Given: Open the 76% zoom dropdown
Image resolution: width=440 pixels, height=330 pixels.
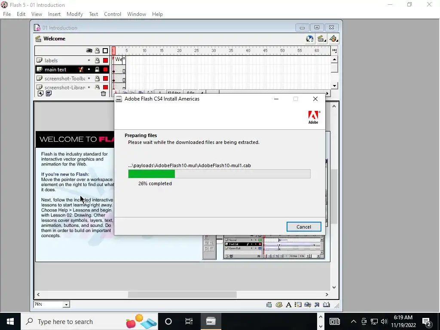Looking at the screenshot, I should pos(66,305).
